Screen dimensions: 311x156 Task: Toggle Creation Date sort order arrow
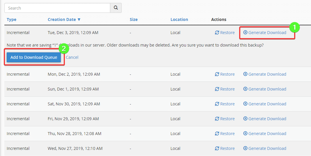(79, 19)
